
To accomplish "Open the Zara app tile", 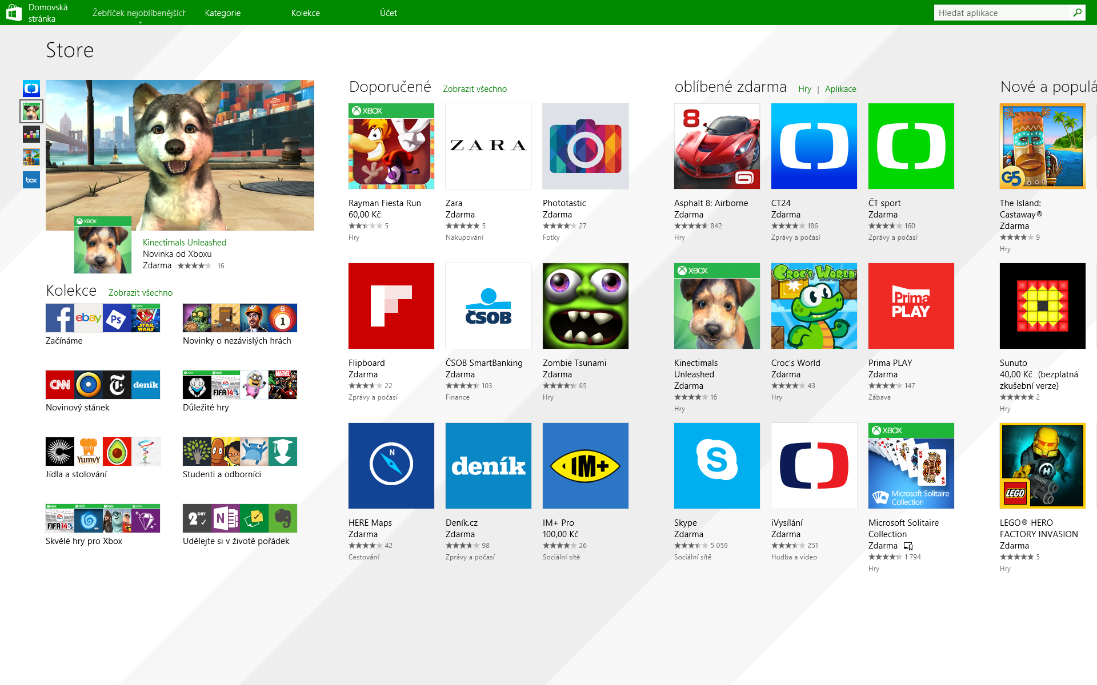I will pos(489,146).
